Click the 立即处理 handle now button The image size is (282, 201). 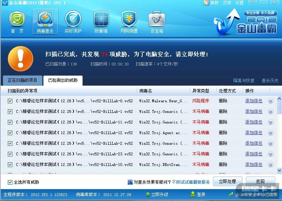[x=228, y=182]
